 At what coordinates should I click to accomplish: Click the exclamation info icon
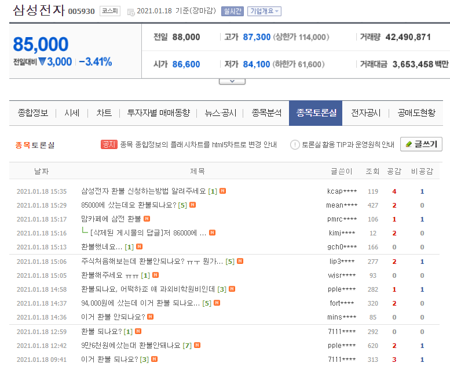(x=295, y=144)
